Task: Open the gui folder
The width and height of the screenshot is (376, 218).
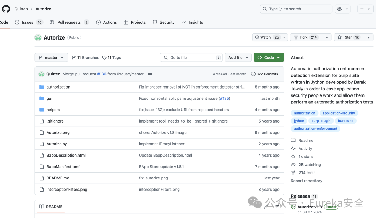Action: [x=49, y=98]
